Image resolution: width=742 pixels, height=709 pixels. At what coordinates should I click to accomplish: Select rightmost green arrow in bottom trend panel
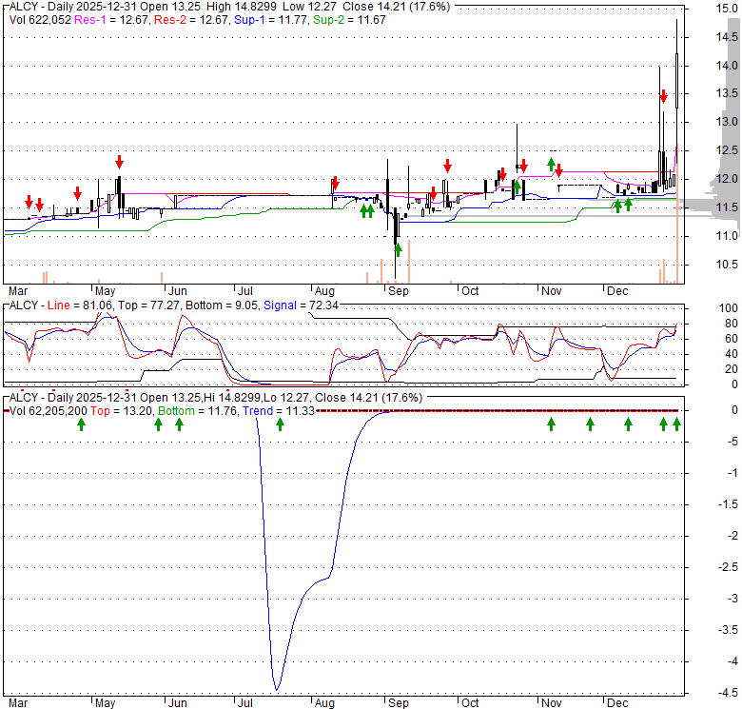click(x=676, y=423)
